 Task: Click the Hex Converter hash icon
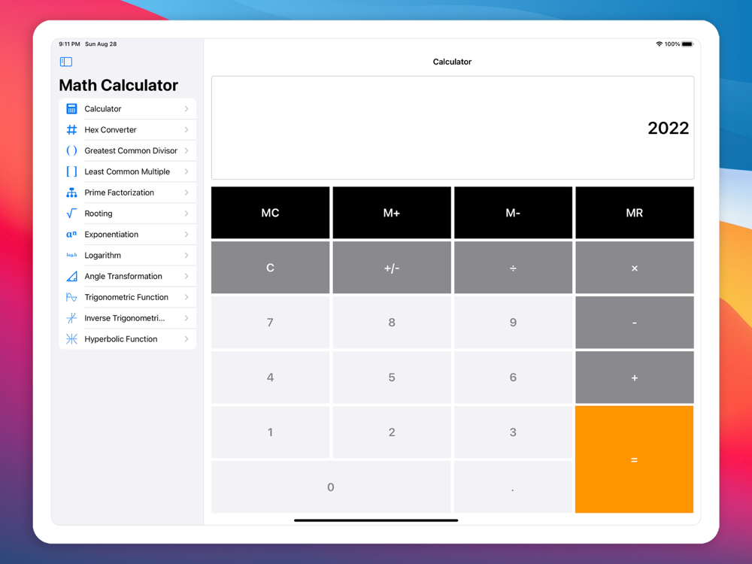point(71,130)
